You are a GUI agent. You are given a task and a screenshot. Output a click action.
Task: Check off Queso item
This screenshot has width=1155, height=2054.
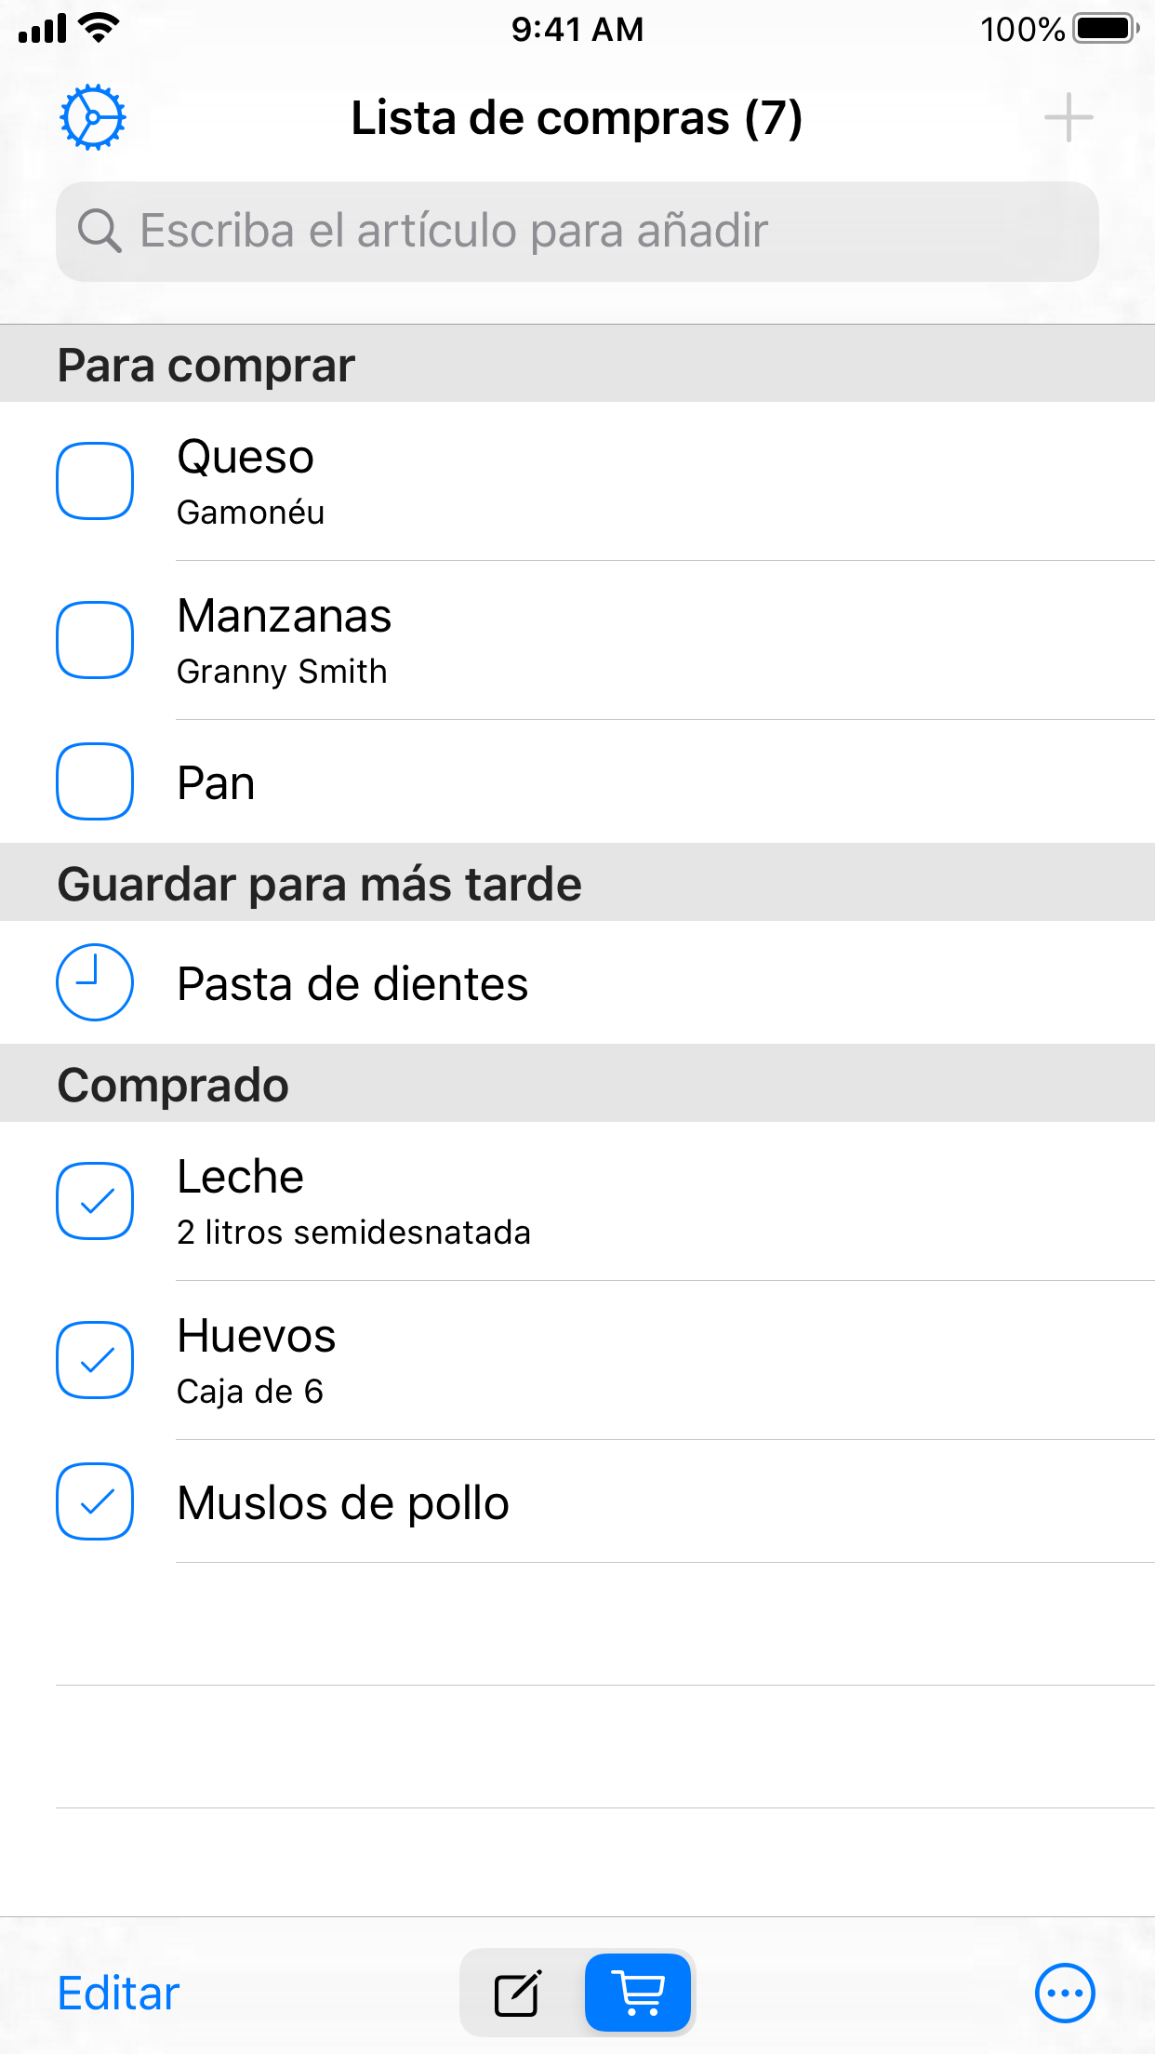point(95,481)
